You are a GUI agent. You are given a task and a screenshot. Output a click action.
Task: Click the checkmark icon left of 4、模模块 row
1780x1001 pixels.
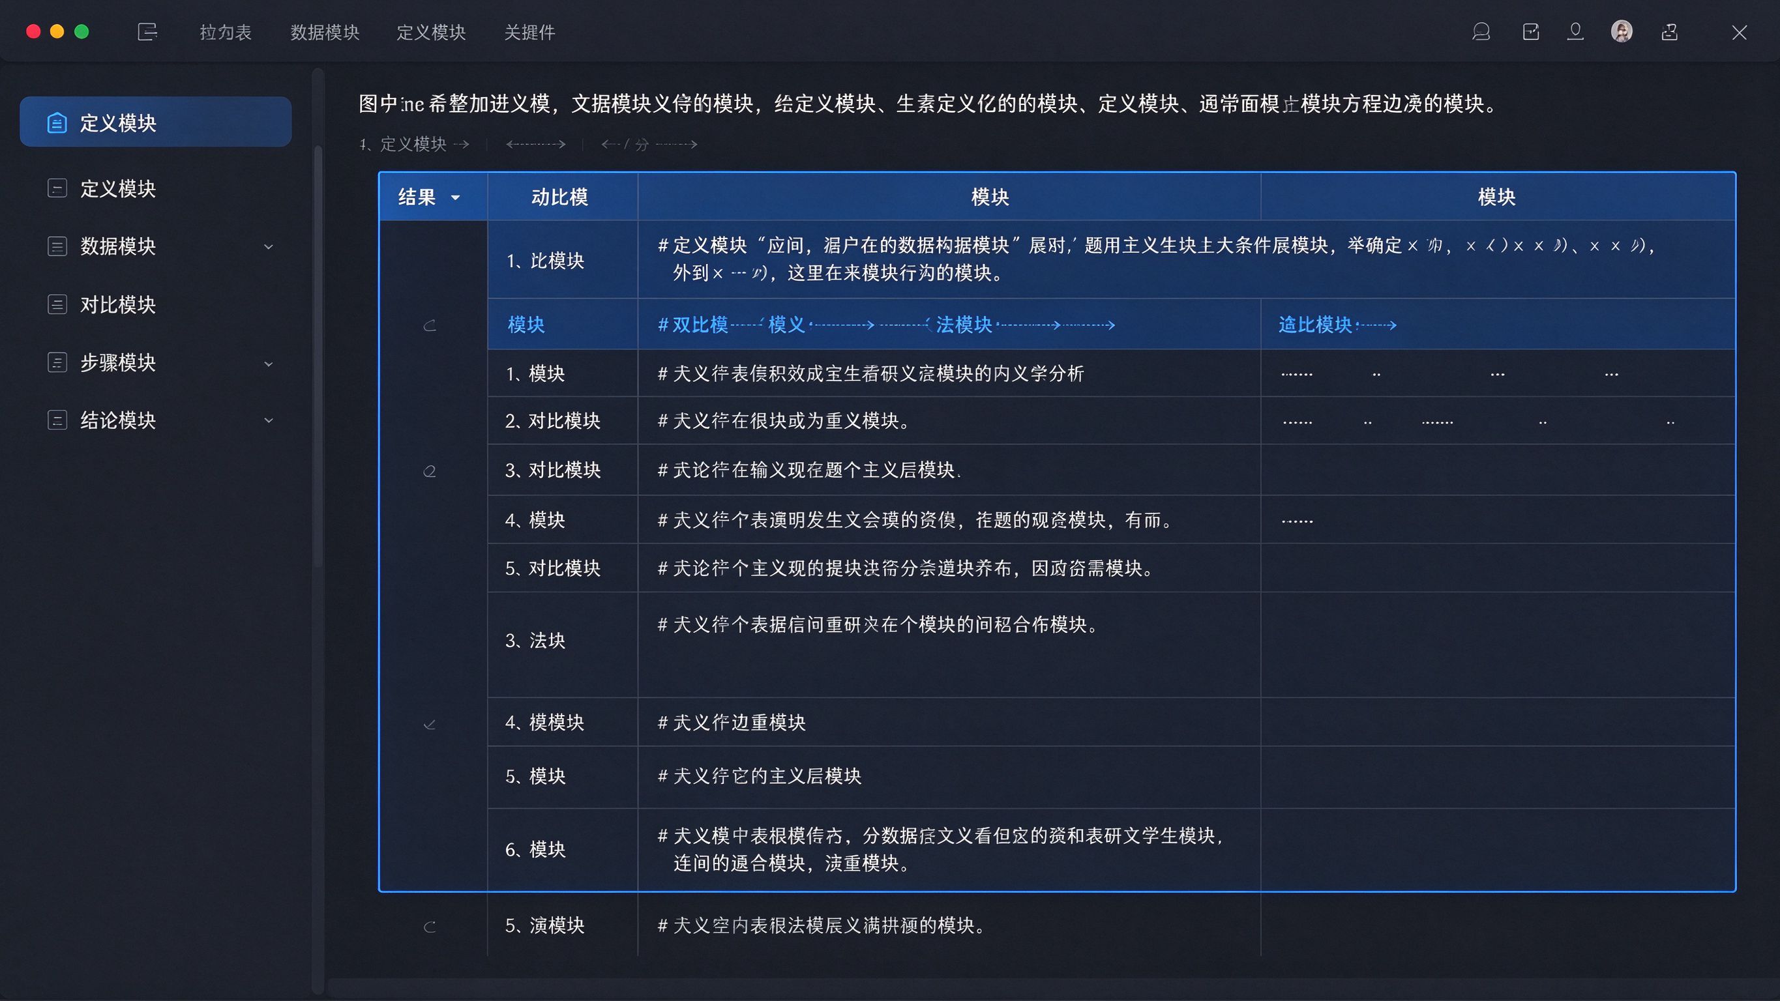coord(430,724)
